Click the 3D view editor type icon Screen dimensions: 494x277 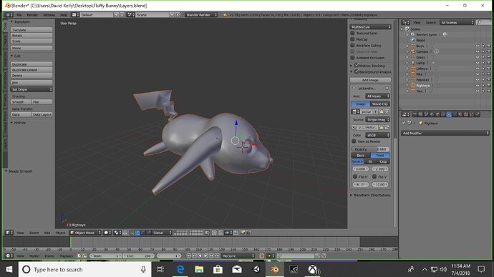pos(9,233)
